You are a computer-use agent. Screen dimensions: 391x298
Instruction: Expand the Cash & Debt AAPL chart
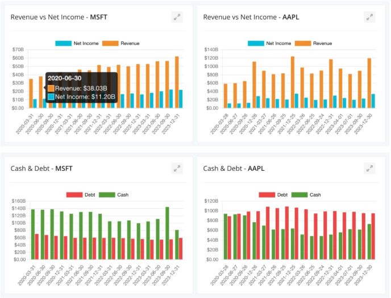(370, 169)
